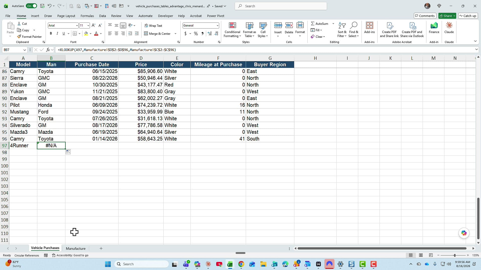Click the Format Painter tool
Image resolution: width=481 pixels, height=270 pixels.
pos(29,36)
